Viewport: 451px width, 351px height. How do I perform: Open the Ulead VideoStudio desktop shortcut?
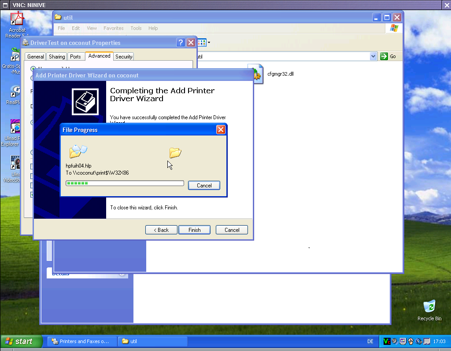click(15, 164)
